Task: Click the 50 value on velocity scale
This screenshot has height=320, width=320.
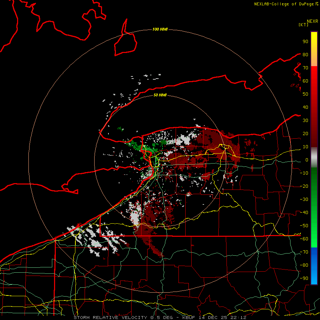Action: [x=305, y=94]
